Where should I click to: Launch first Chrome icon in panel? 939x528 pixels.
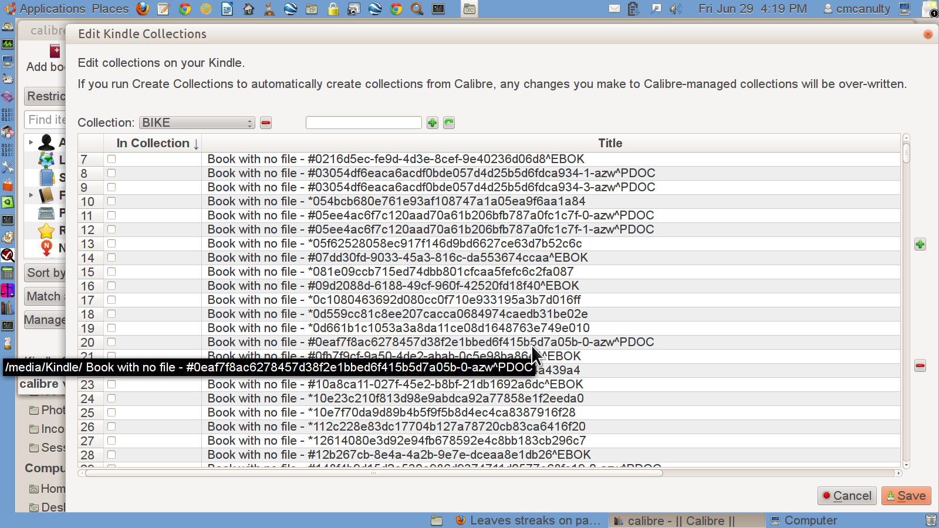185,9
